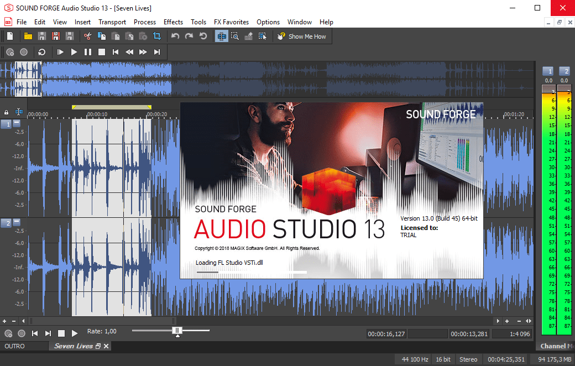The height and width of the screenshot is (366, 575).
Task: Close the Seven Lives tab
Action: (106, 346)
